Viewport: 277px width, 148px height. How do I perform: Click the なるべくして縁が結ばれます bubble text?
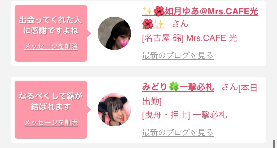click(51, 102)
